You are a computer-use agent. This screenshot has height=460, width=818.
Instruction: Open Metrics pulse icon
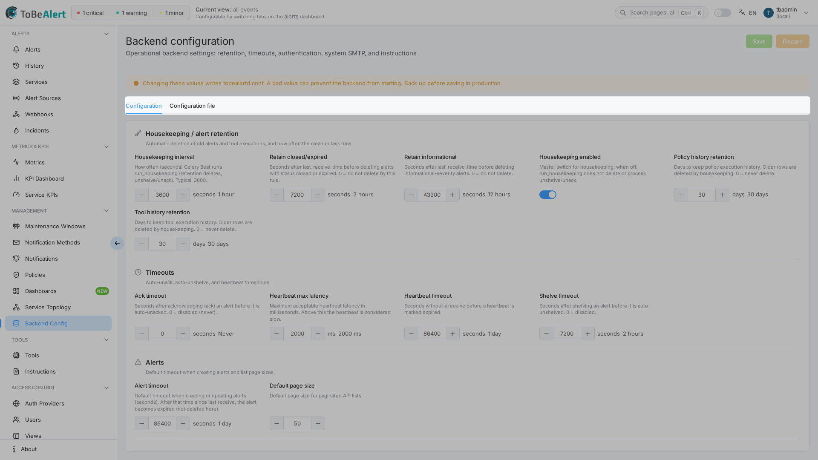(16, 162)
